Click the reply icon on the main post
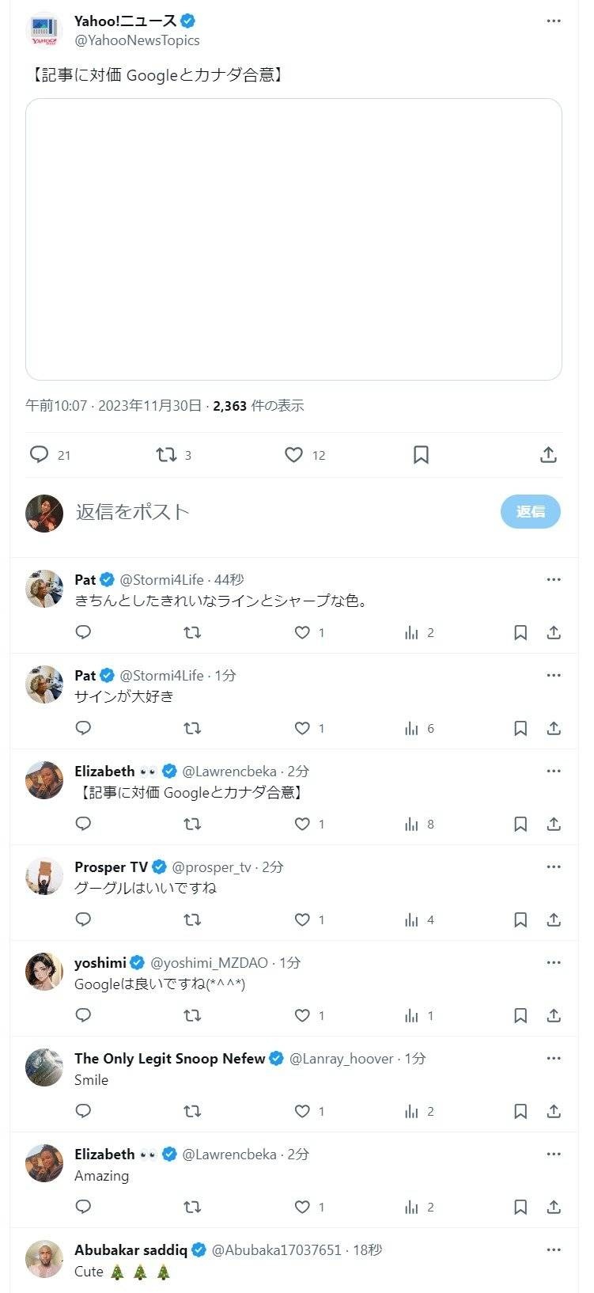 tap(40, 454)
